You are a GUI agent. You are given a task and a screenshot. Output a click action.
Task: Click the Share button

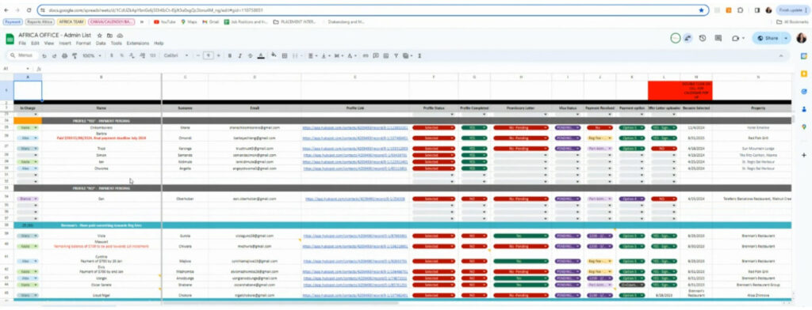pos(768,38)
